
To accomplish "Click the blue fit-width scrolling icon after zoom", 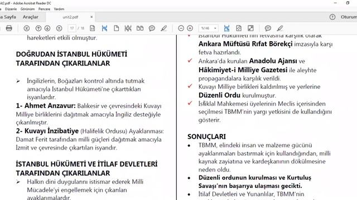I will pos(226,28).
